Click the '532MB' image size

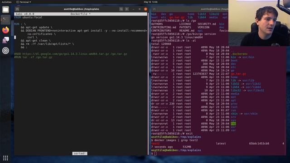[x=187, y=147]
